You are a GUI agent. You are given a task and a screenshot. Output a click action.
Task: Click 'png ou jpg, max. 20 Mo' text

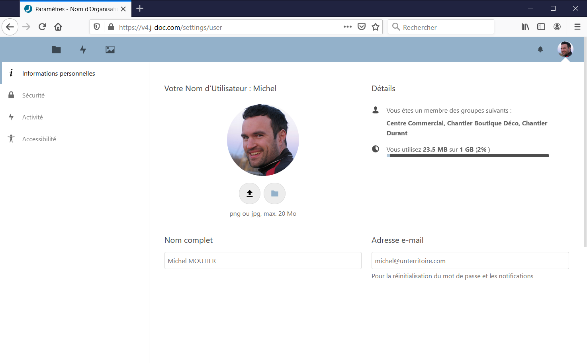coord(263,214)
